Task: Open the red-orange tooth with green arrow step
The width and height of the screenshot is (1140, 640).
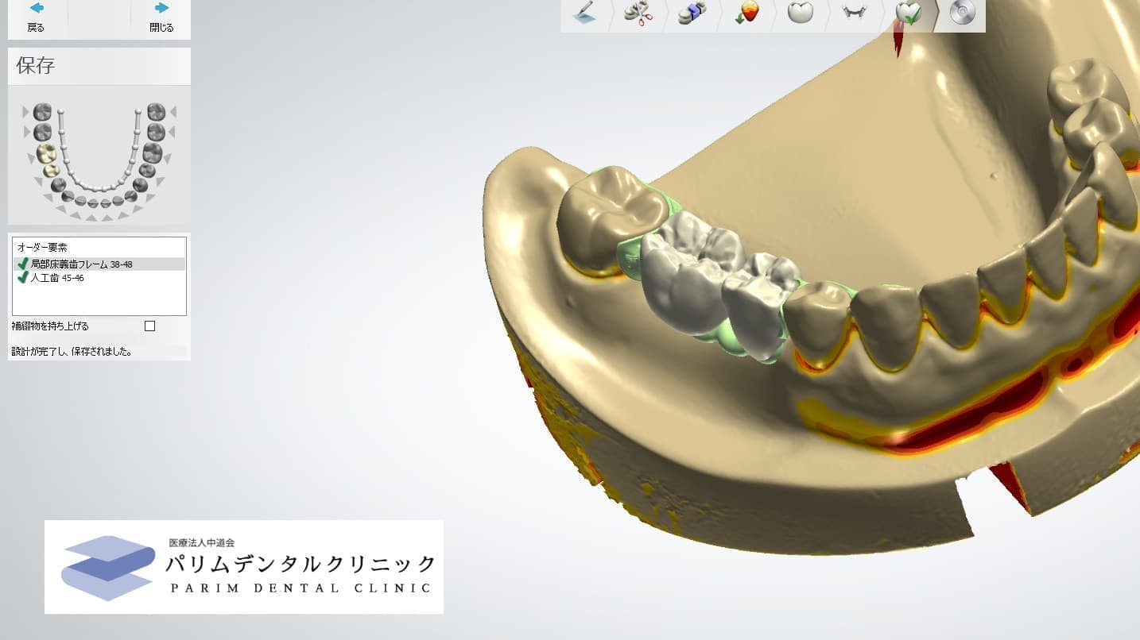Action: [x=746, y=13]
